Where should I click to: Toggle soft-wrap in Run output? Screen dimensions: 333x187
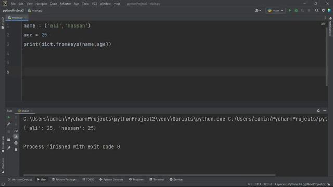16,130
